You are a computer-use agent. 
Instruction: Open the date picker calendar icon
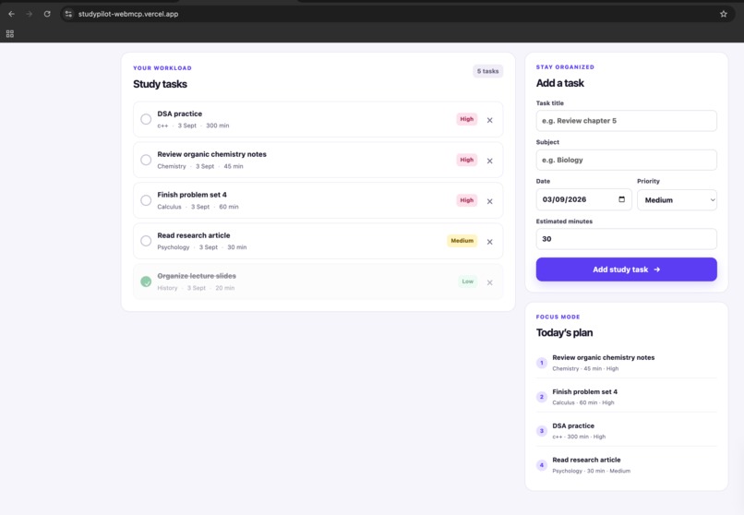click(621, 199)
